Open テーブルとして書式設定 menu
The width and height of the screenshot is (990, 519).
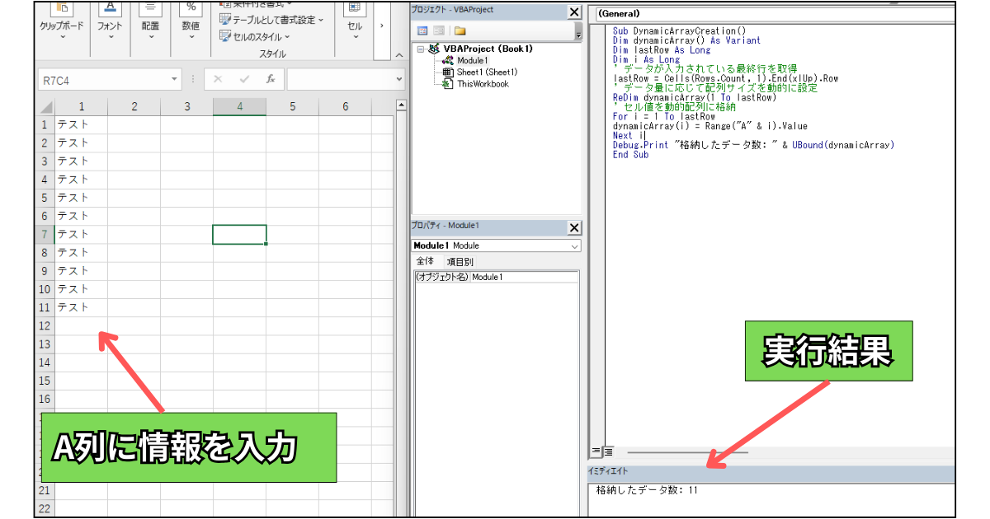[272, 20]
